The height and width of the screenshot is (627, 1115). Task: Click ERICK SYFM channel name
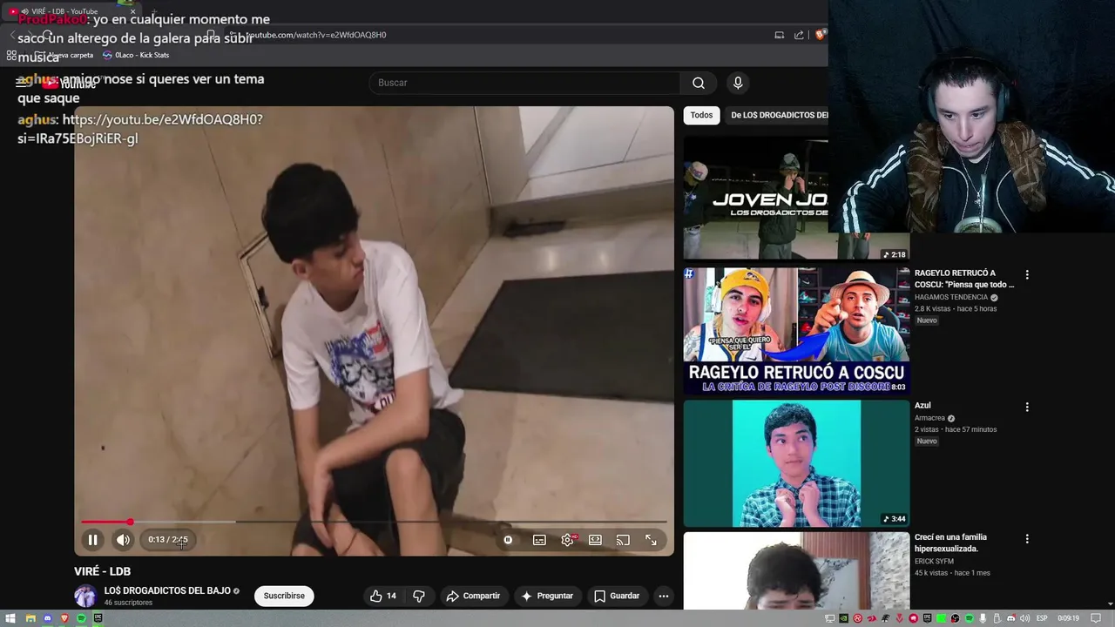[934, 562]
